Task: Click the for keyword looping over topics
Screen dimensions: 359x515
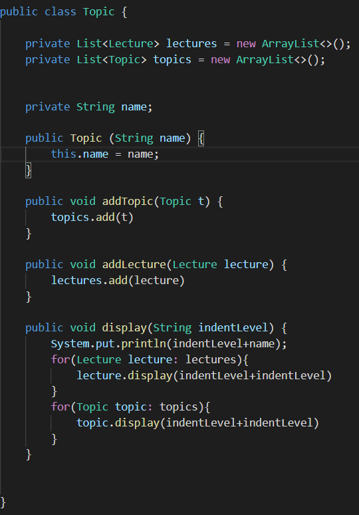Action: pyautogui.click(x=60, y=407)
